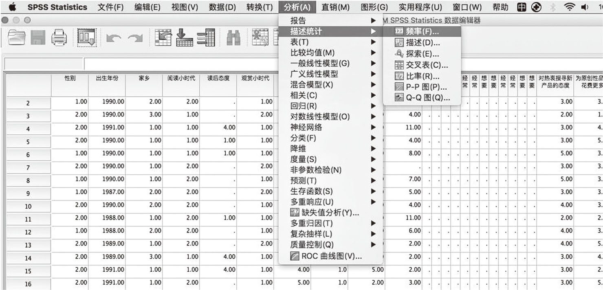
Task: Click the volume speaker icon in the menu bar
Action: pyautogui.click(x=585, y=7)
